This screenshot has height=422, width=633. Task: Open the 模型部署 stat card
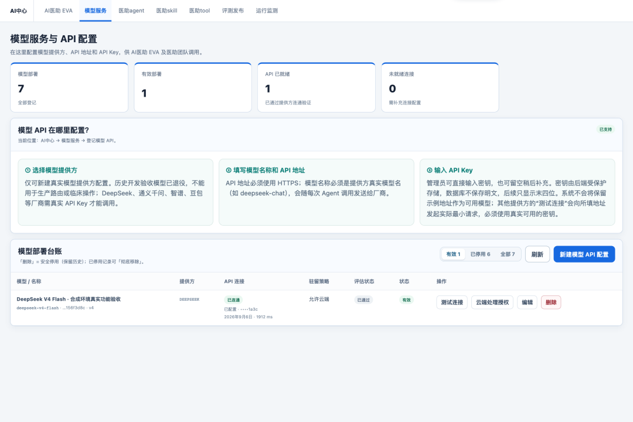[x=69, y=87]
